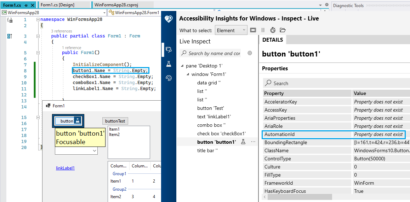Click the inheritance margin icon on line 3
410x202 pixels.
(10, 36)
